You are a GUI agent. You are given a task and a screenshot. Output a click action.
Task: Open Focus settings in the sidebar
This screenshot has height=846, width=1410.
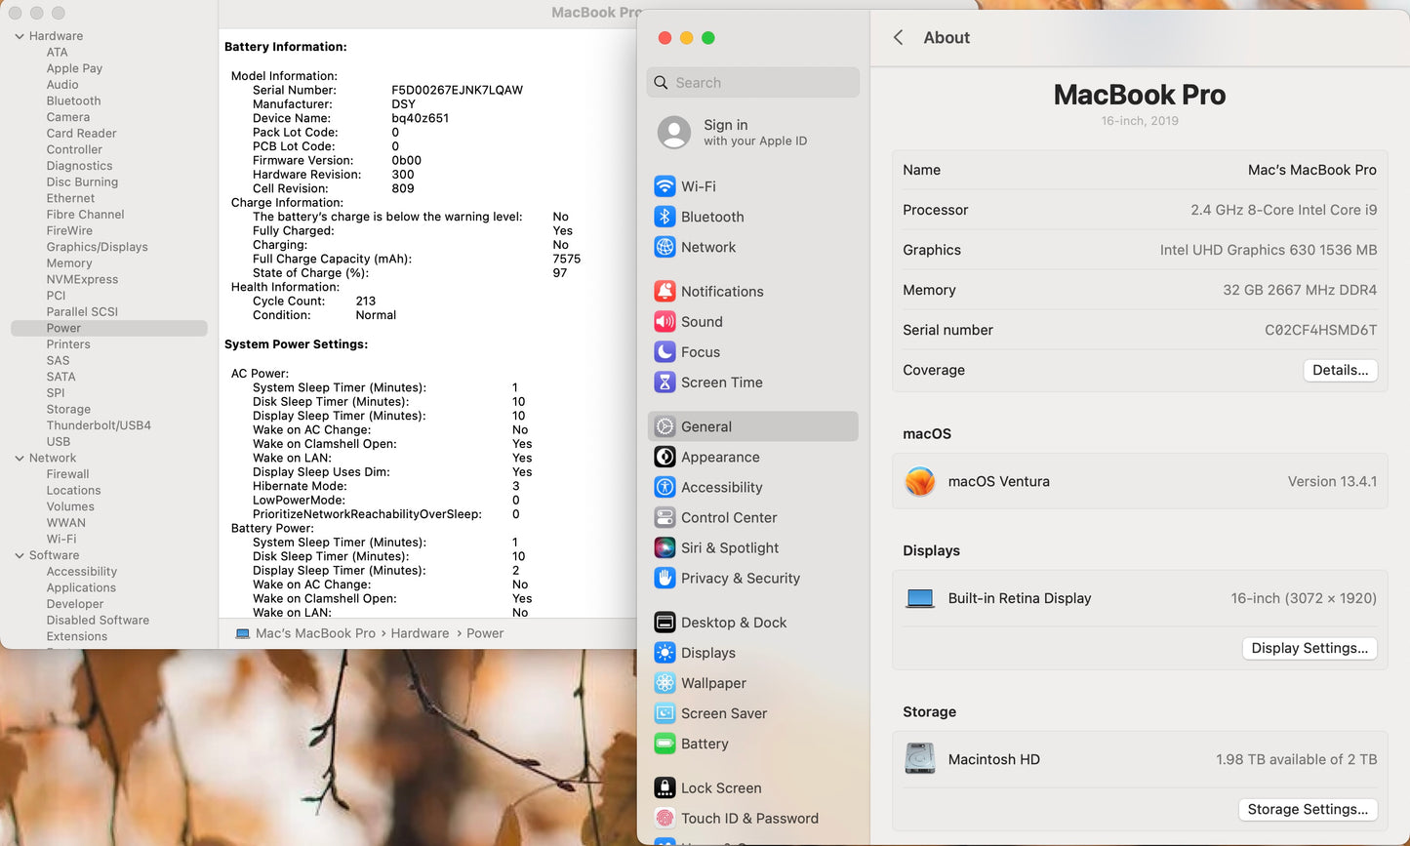coord(665,351)
